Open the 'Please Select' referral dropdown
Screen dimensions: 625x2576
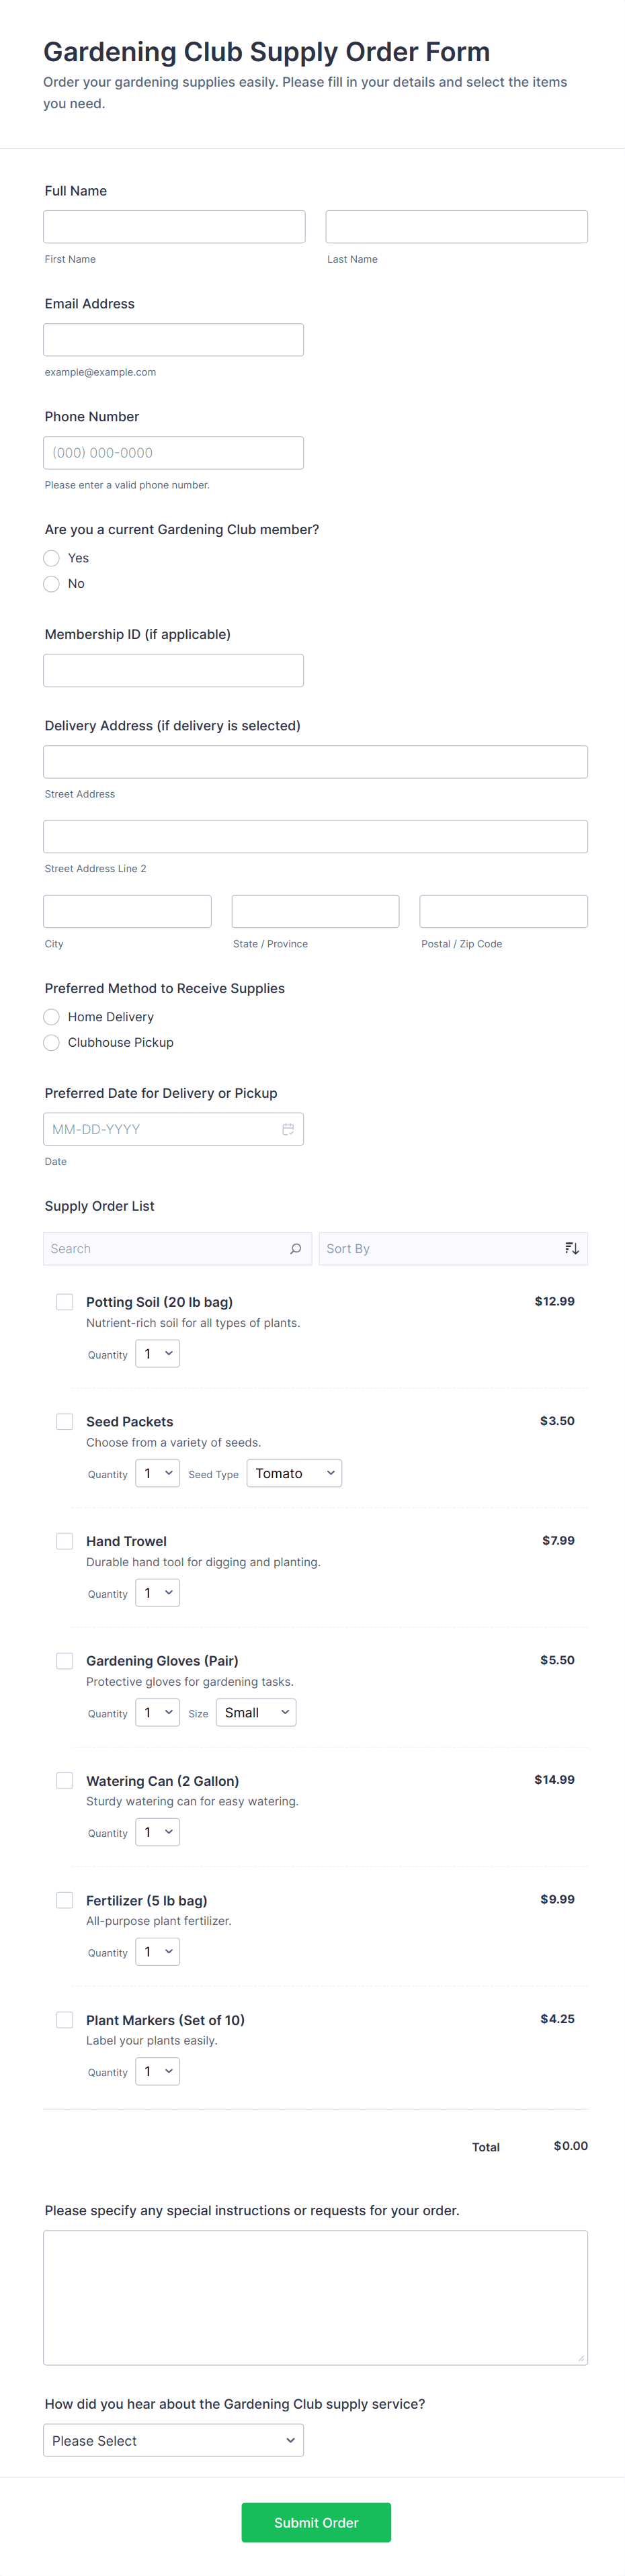pyautogui.click(x=173, y=2440)
